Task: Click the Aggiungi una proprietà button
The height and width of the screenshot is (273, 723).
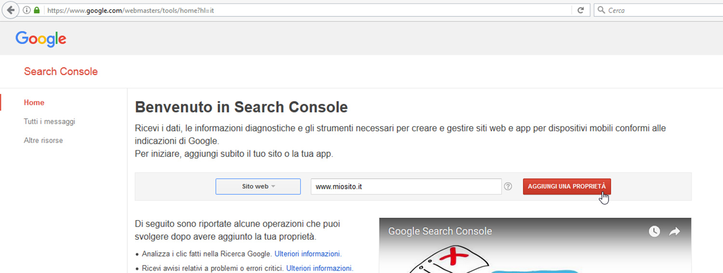Action: click(567, 186)
